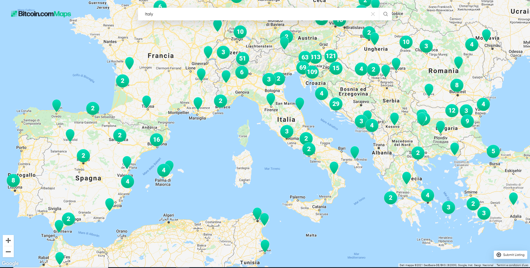Open the 313 listings cluster
Viewport: 530px width, 268px height.
click(316, 57)
